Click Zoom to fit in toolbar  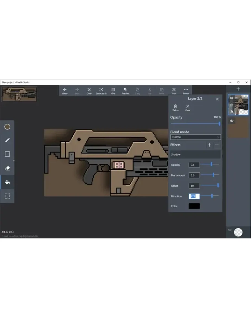pos(101,91)
